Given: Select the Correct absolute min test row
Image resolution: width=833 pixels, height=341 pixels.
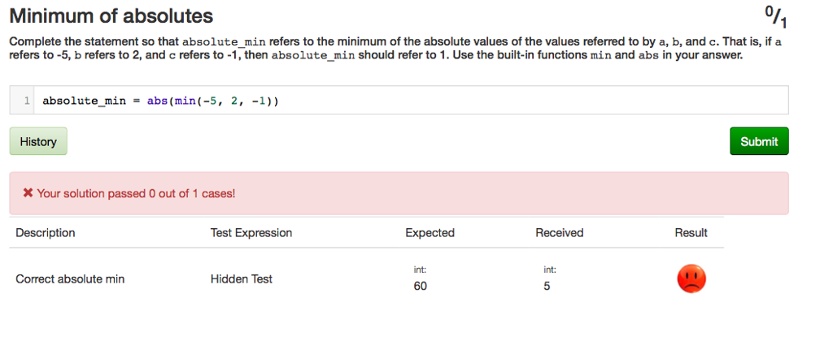Looking at the screenshot, I should pos(367,278).
